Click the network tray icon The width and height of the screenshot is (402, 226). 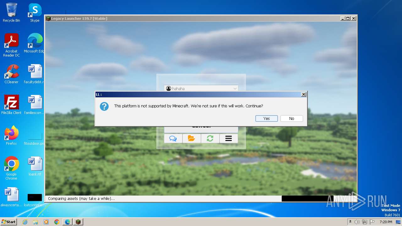pyautogui.click(x=364, y=222)
